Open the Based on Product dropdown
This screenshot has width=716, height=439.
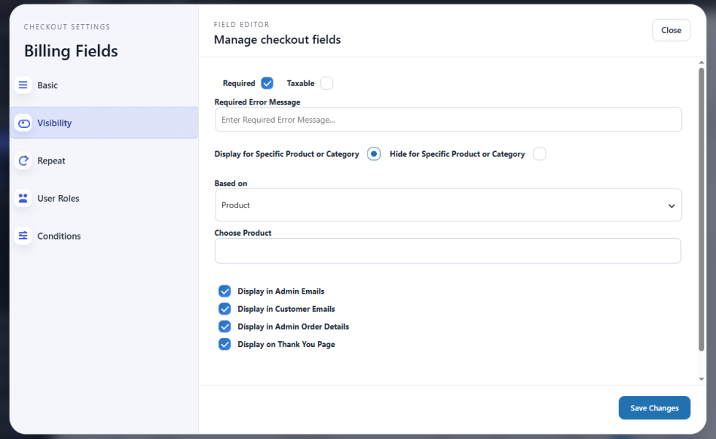click(448, 205)
